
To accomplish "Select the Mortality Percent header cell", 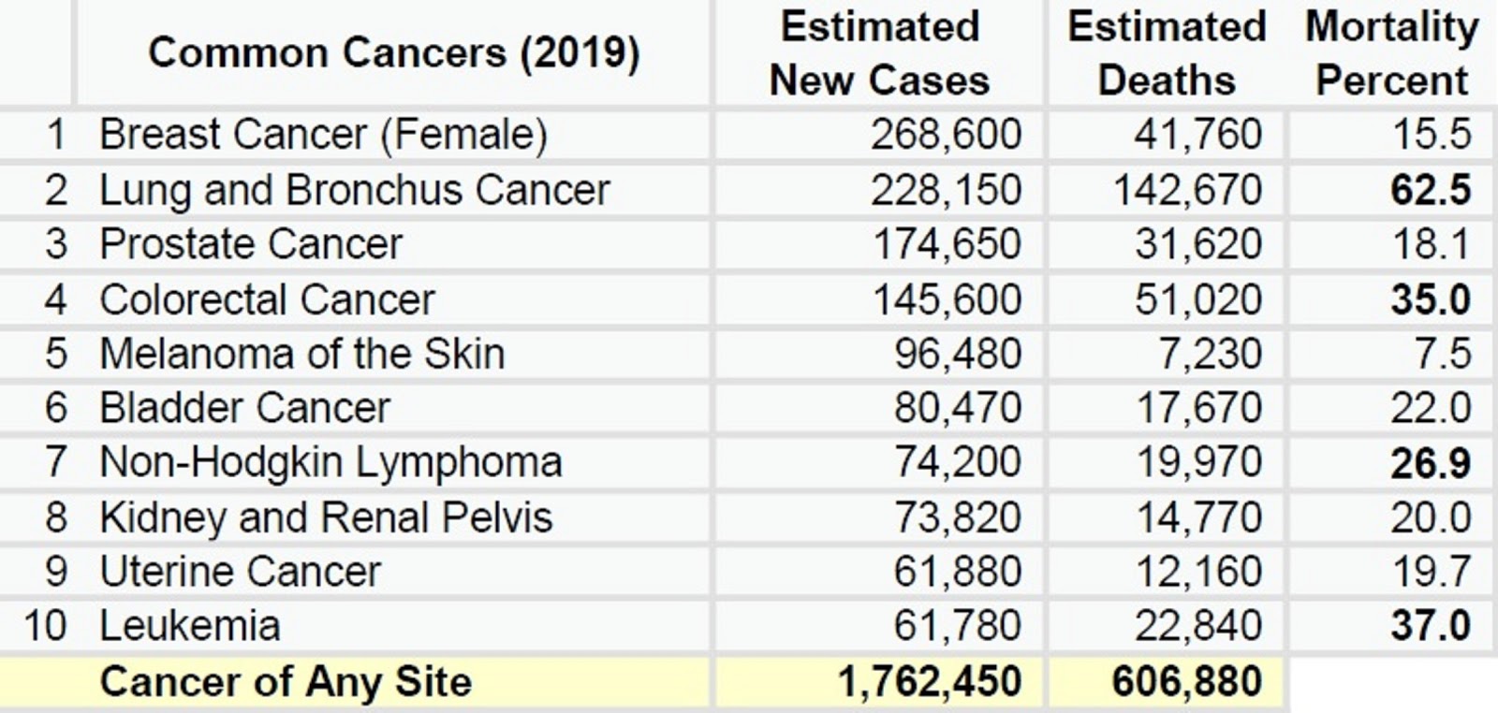I will (1391, 53).
